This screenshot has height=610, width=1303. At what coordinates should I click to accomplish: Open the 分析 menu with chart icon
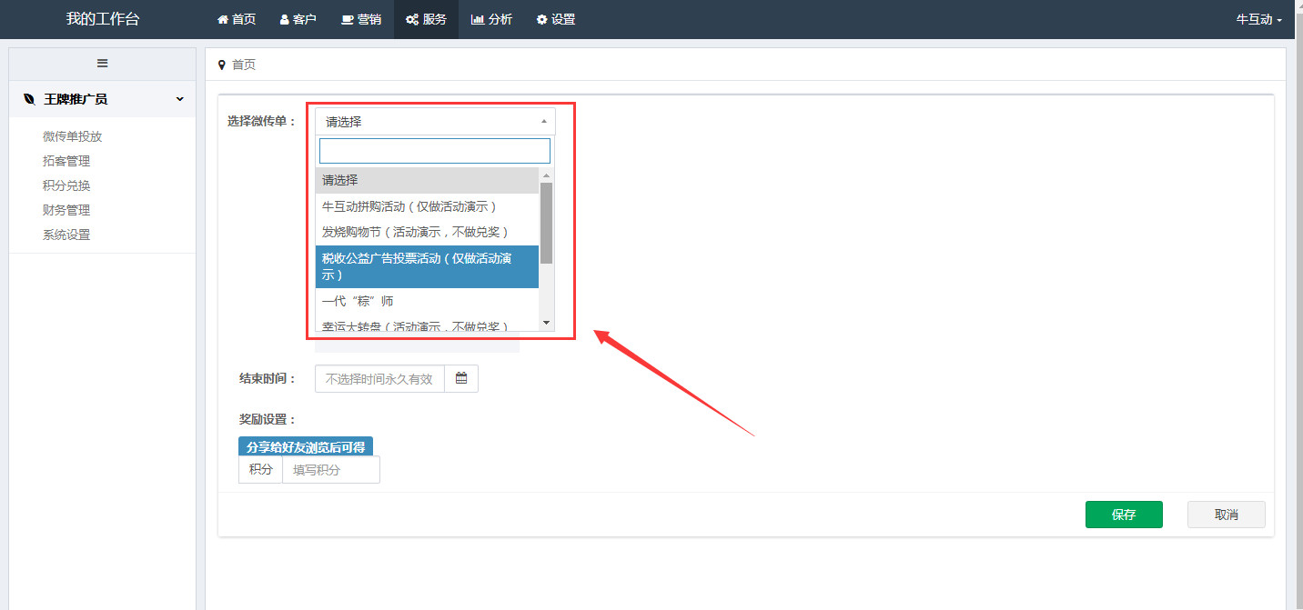point(491,19)
